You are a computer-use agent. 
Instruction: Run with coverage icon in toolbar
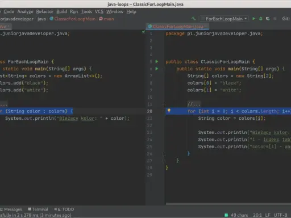(268, 19)
